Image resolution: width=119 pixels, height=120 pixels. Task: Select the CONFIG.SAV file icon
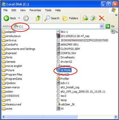[58, 53]
